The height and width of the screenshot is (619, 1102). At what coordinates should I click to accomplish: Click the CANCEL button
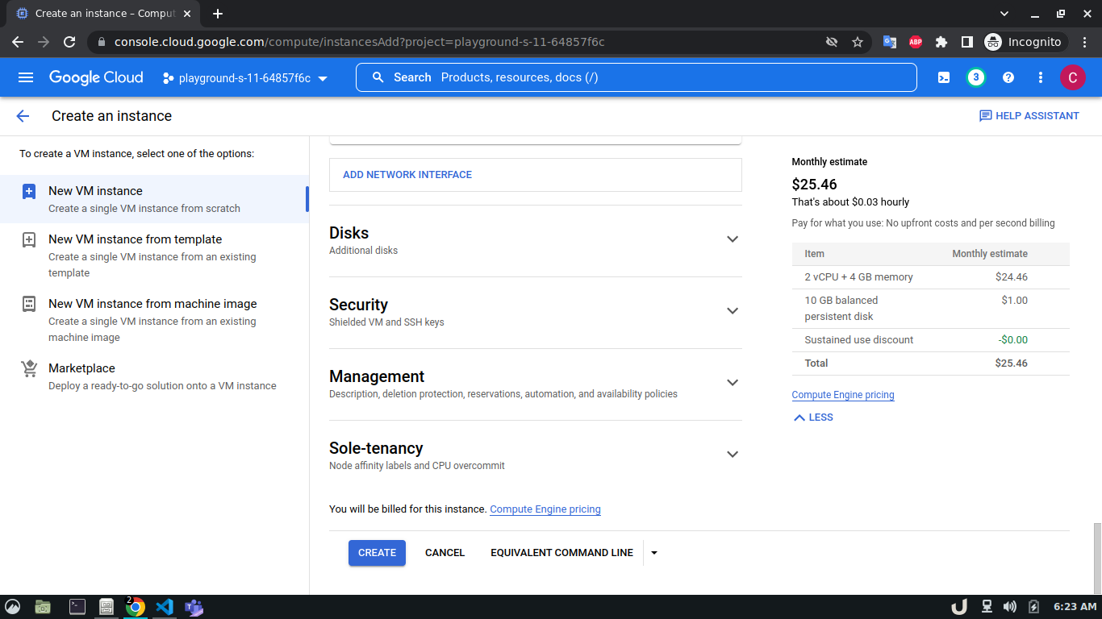click(445, 553)
